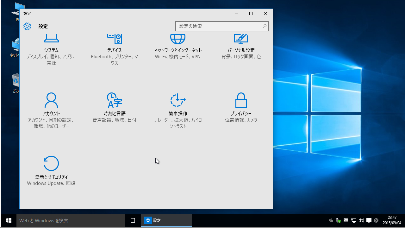The width and height of the screenshot is (405, 228).
Task: Click the VMware Tools tray icon
Action: click(346, 220)
